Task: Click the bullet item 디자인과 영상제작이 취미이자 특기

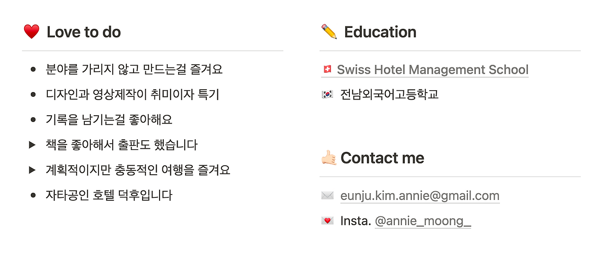Action: click(x=133, y=94)
